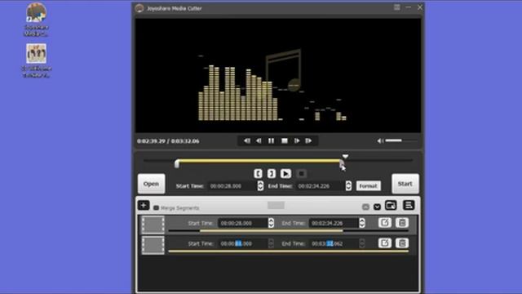Viewport: 522px width, 294px height.
Task: Set segment start with the left bracket button
Action: click(x=258, y=174)
